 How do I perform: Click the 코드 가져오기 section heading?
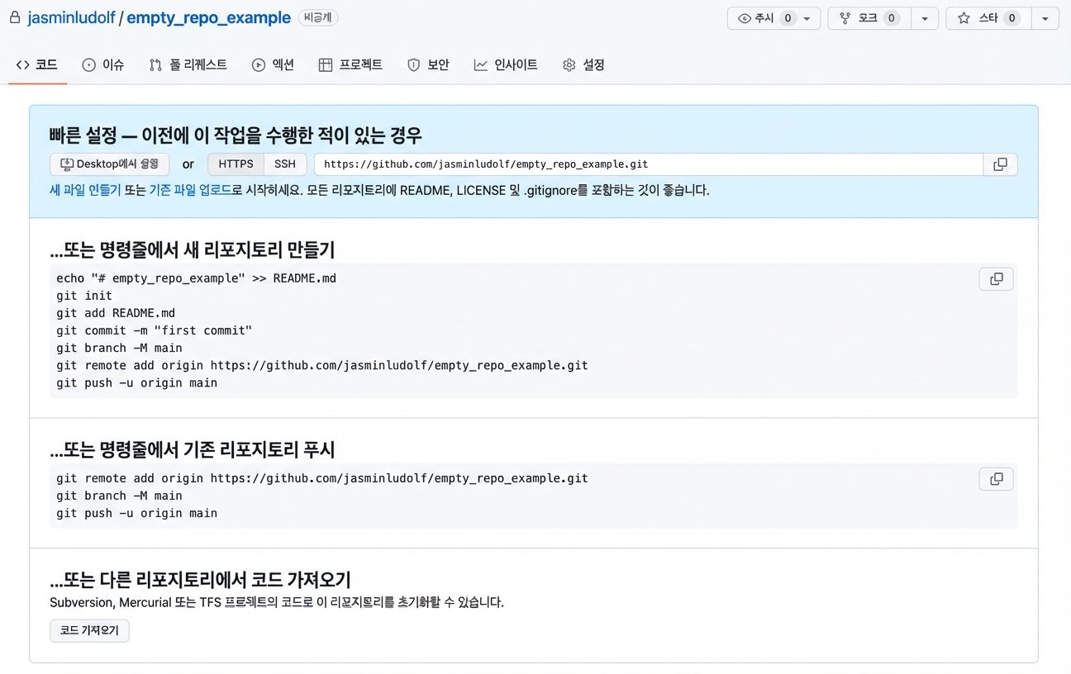[x=201, y=579]
